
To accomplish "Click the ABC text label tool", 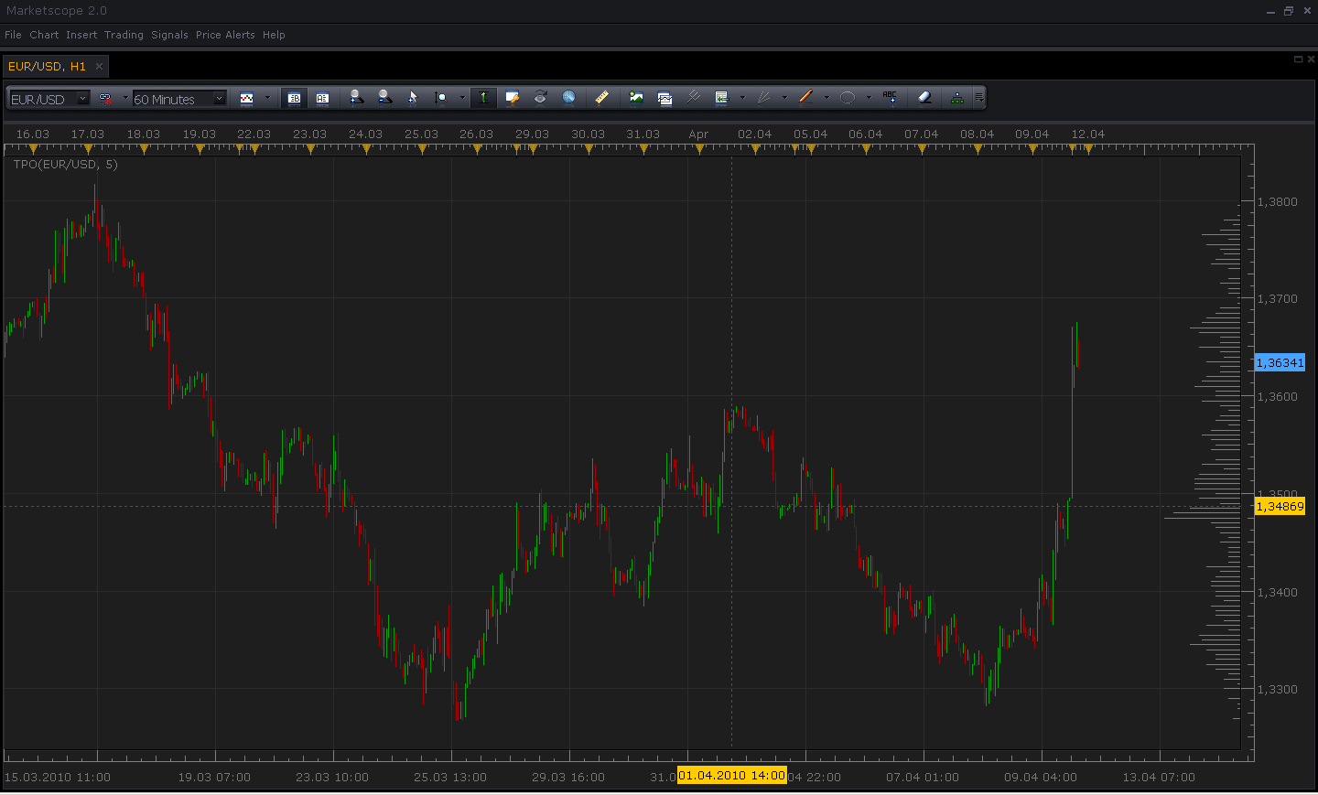I will tap(890, 98).
